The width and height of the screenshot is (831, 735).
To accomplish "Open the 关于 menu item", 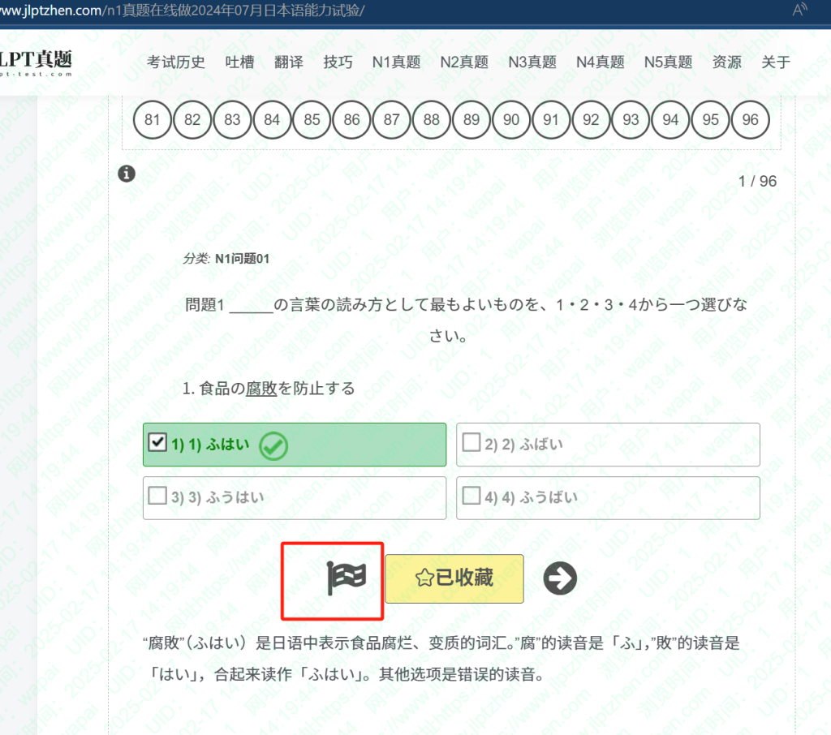I will click(x=775, y=62).
